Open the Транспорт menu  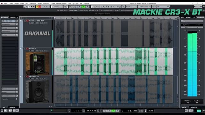tap(46, 4)
